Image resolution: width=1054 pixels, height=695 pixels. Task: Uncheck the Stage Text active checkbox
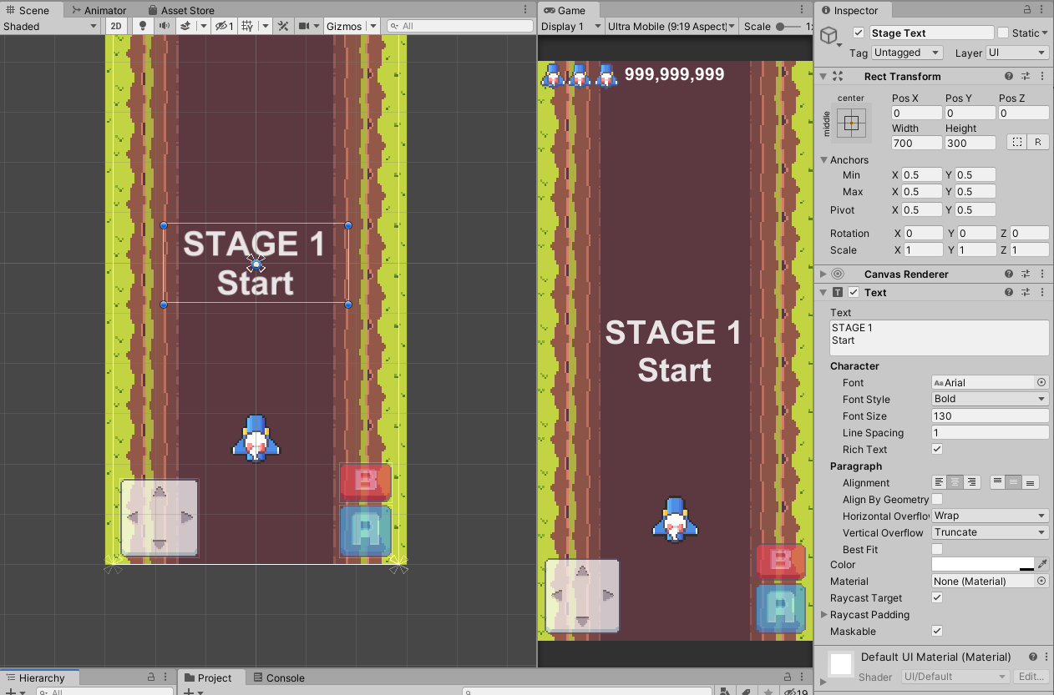point(858,33)
